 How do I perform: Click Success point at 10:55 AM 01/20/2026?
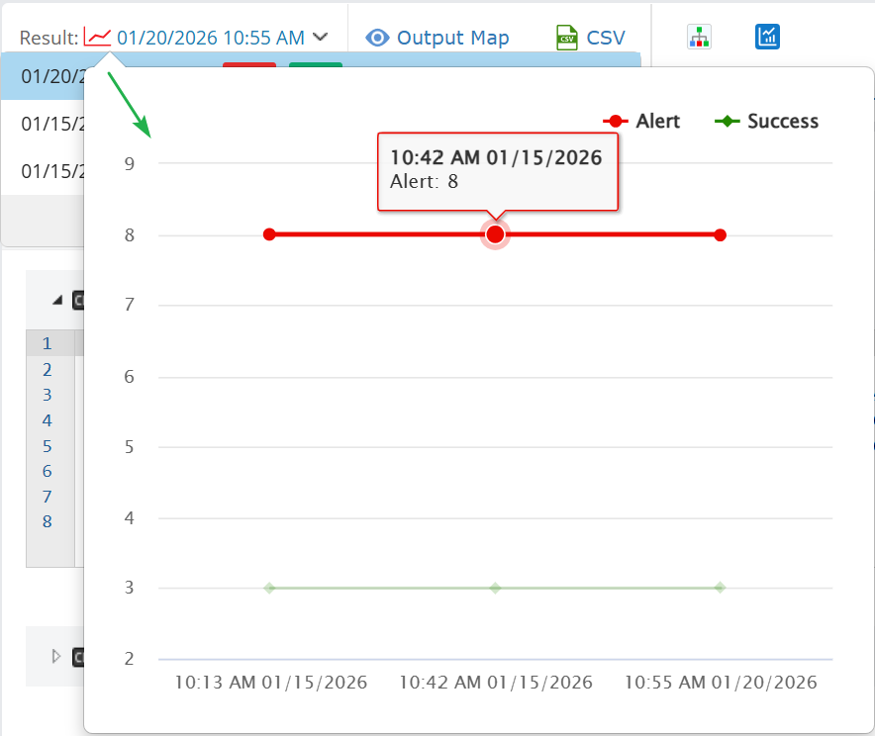click(720, 588)
